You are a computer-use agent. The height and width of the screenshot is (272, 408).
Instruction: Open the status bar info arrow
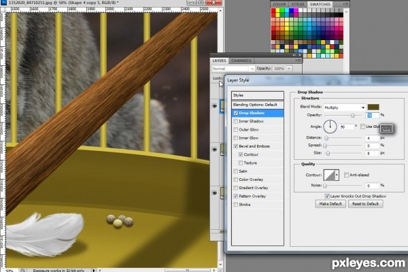[94, 270]
